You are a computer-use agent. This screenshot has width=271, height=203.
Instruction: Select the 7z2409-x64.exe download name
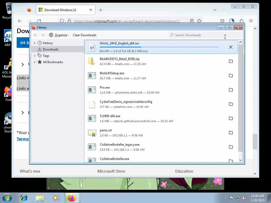(110, 116)
